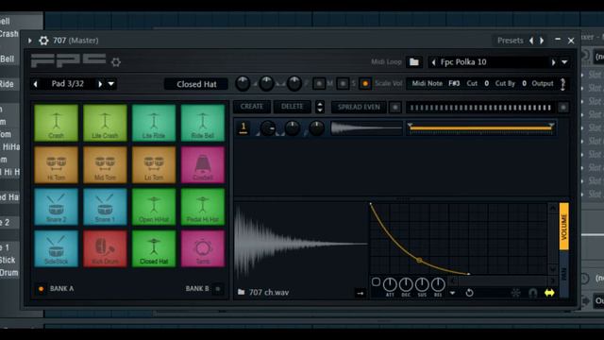
Task: Open folder icon next to 707 ch.wav
Action: pos(242,292)
